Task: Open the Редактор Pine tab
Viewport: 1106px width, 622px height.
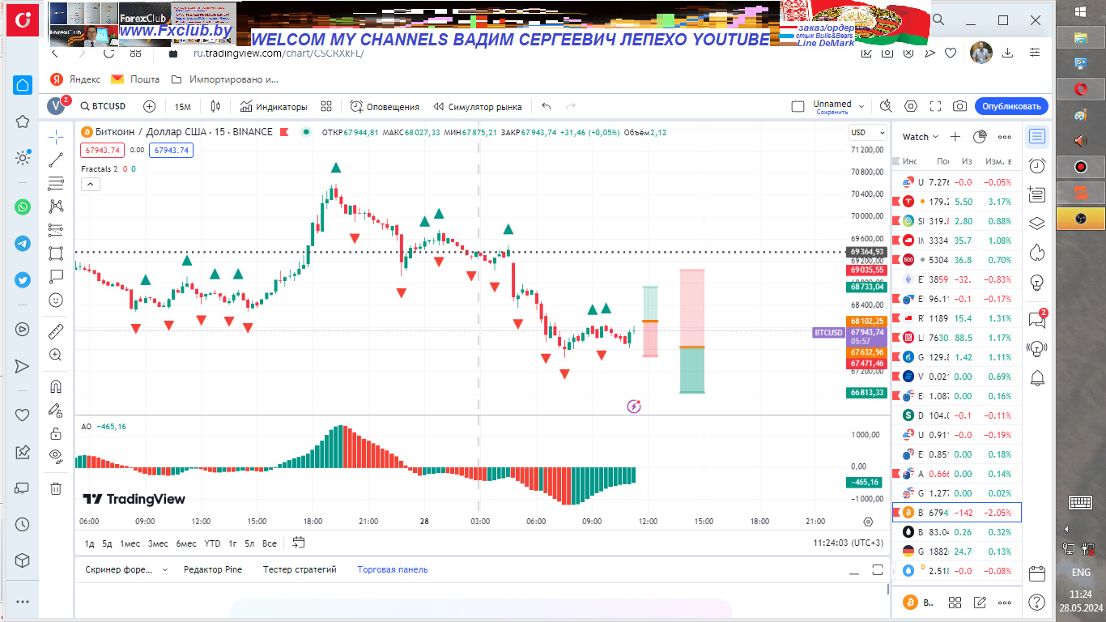Action: pyautogui.click(x=213, y=569)
